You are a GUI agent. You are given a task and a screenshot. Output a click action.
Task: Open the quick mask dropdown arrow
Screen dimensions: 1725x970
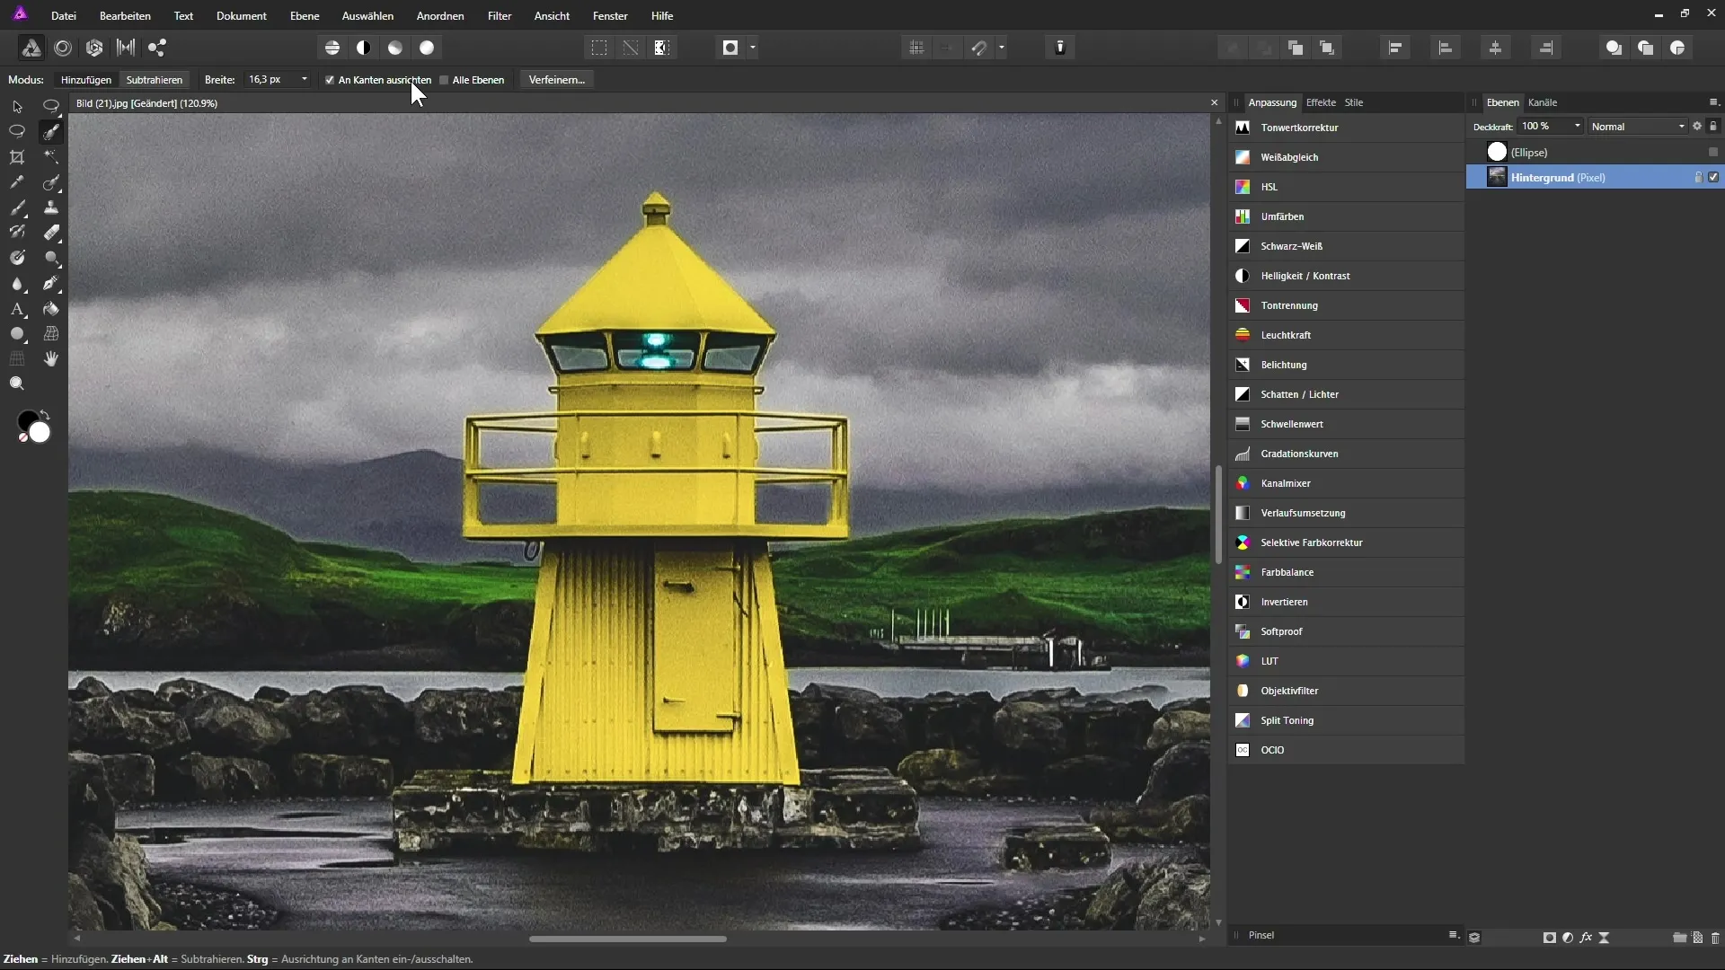tap(753, 48)
